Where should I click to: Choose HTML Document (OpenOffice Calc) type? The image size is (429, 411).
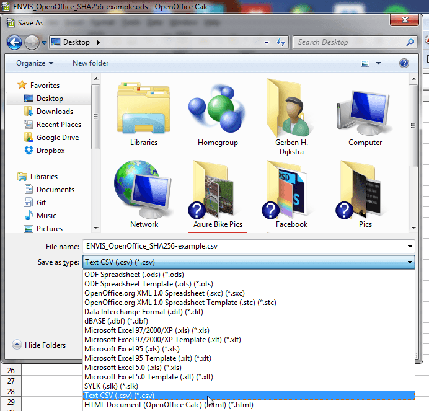[x=249, y=405]
